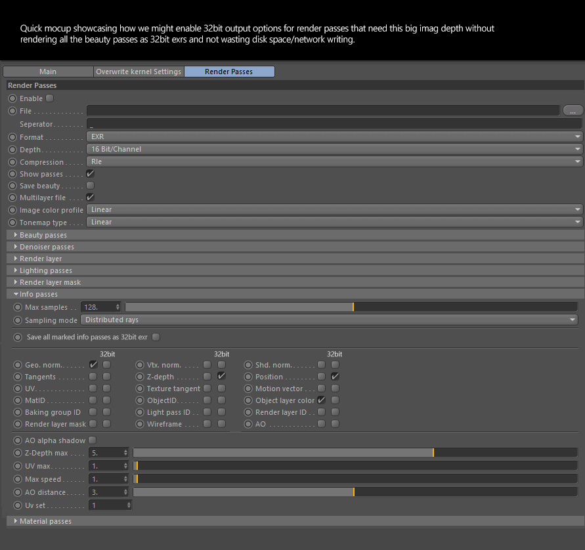Expand the Denoiser passes section
The image size is (585, 550).
[295, 247]
